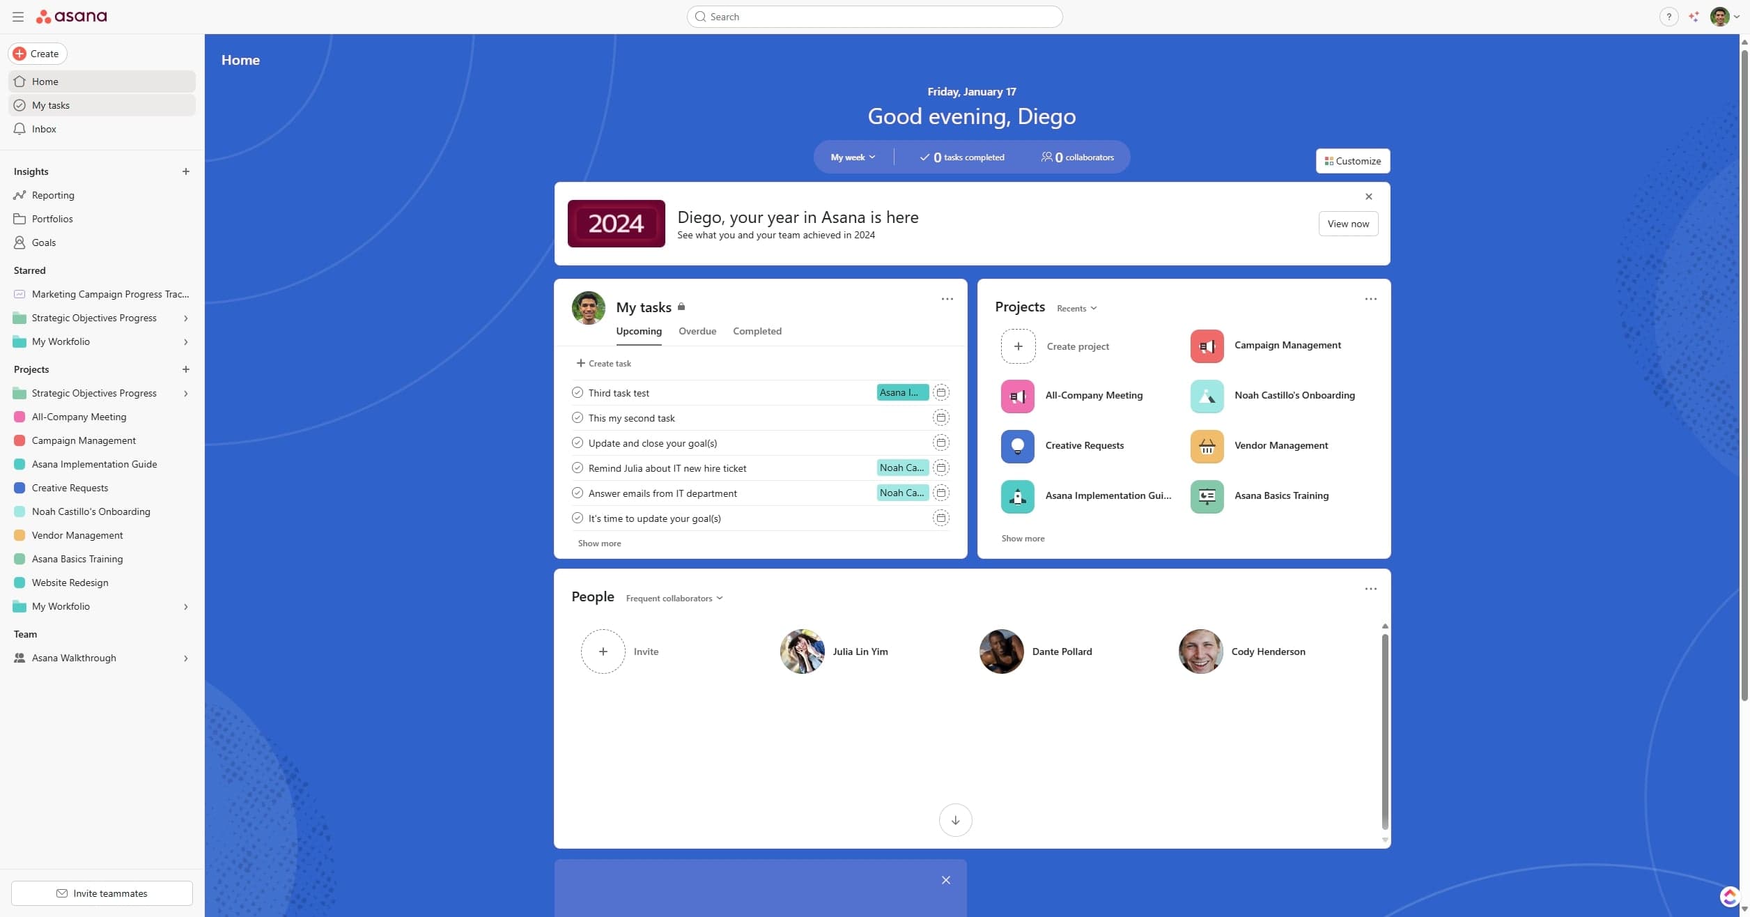
Task: Click Create task in My tasks widget
Action: click(x=603, y=363)
